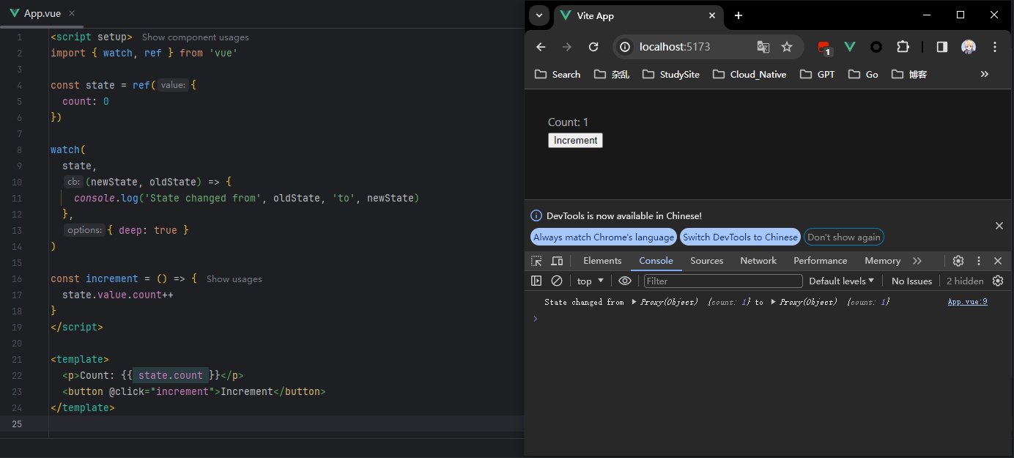Open the Search bookmarks folder
The width and height of the screenshot is (1014, 458).
click(x=558, y=74)
